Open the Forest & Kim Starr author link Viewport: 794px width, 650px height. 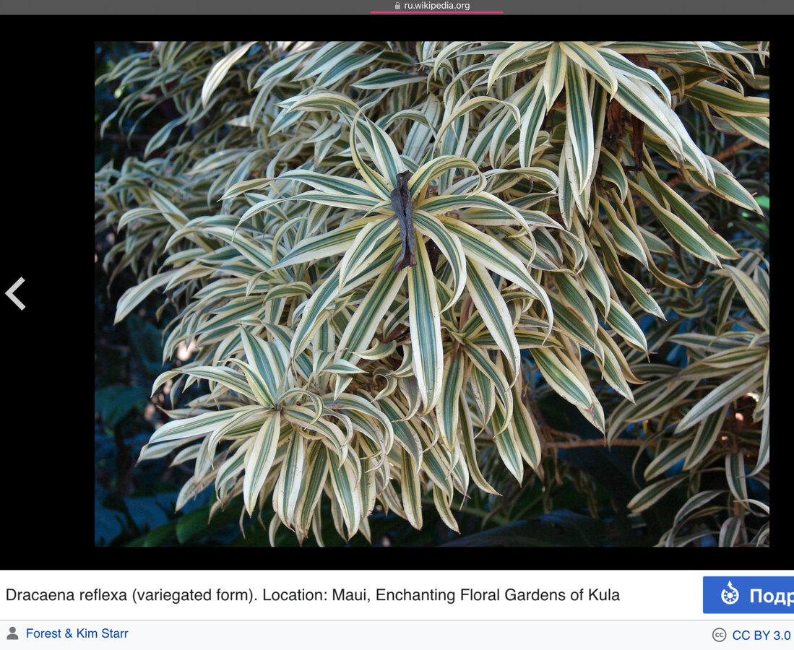pyautogui.click(x=77, y=633)
